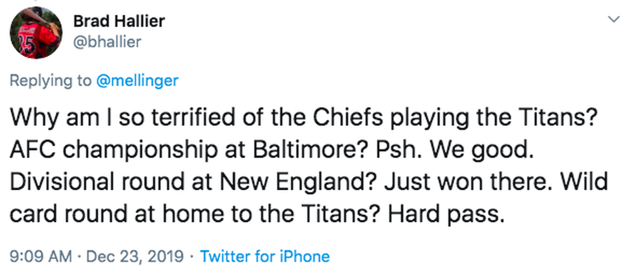Click Brad Hallier's profile avatar

[36, 33]
